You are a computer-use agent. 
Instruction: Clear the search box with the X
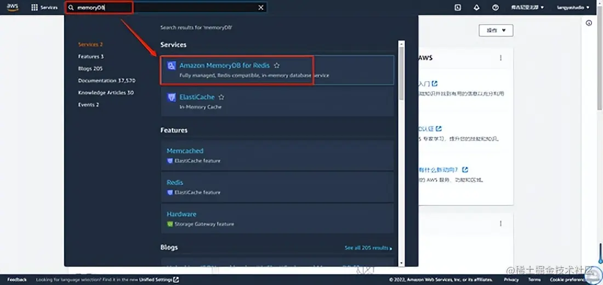pyautogui.click(x=261, y=7)
